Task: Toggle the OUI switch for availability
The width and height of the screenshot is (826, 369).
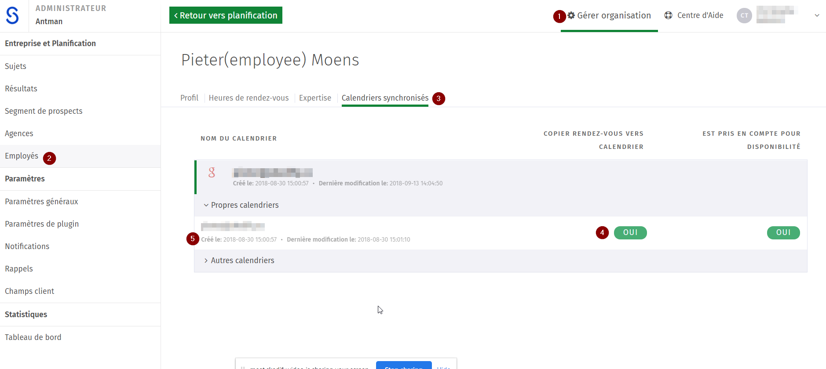Action: point(783,233)
